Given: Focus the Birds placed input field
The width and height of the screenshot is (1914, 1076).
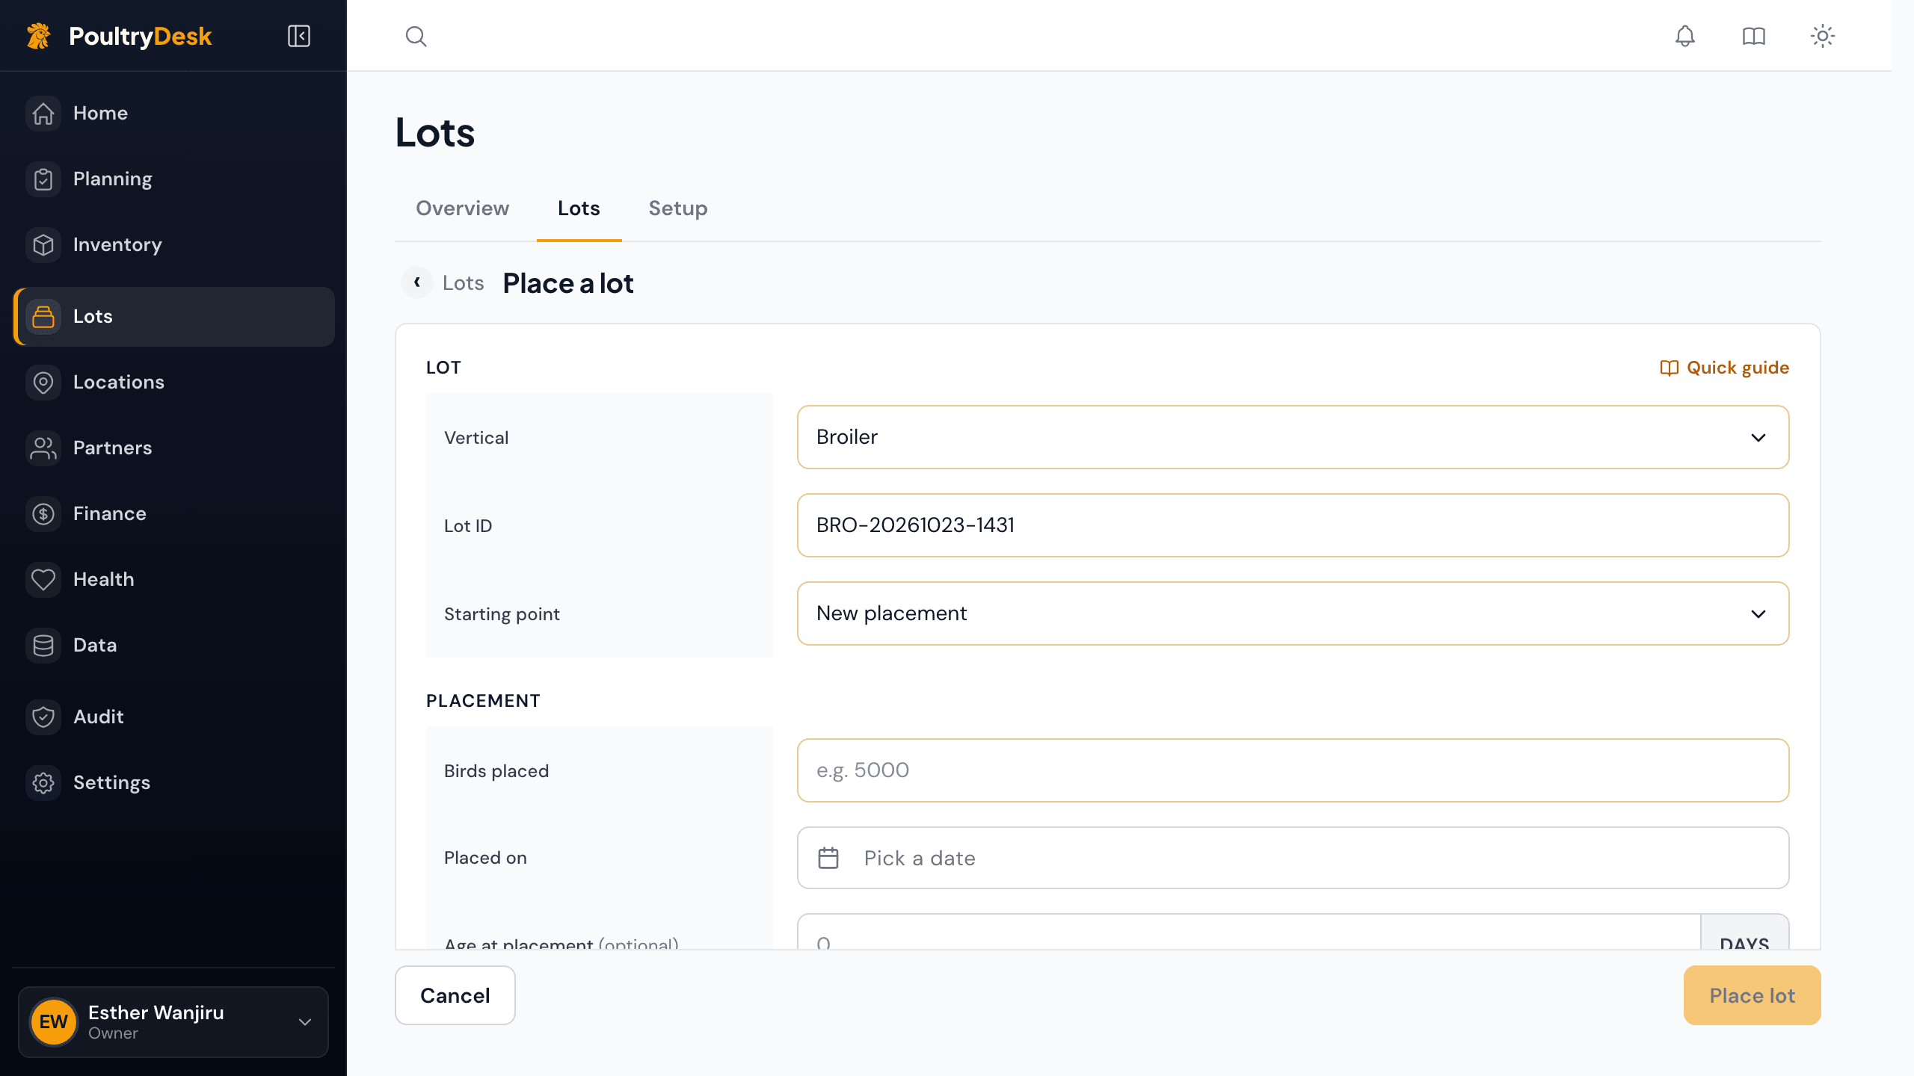Looking at the screenshot, I should (x=1293, y=770).
